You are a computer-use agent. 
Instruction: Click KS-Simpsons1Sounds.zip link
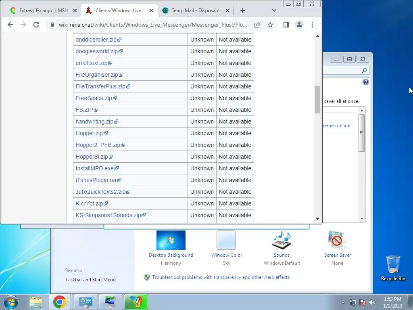click(x=111, y=216)
